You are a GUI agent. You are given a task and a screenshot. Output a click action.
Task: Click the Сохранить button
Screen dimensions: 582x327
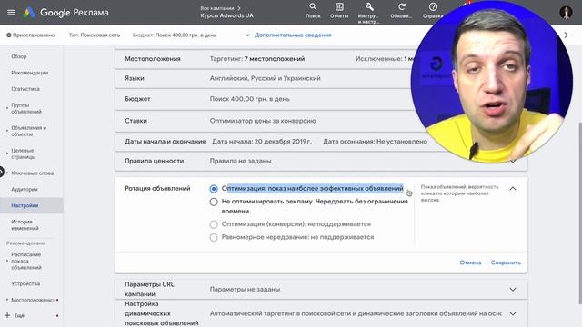pyautogui.click(x=506, y=263)
